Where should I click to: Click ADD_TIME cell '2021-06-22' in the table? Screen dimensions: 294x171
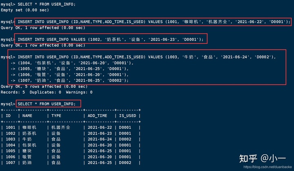(x=100, y=128)
